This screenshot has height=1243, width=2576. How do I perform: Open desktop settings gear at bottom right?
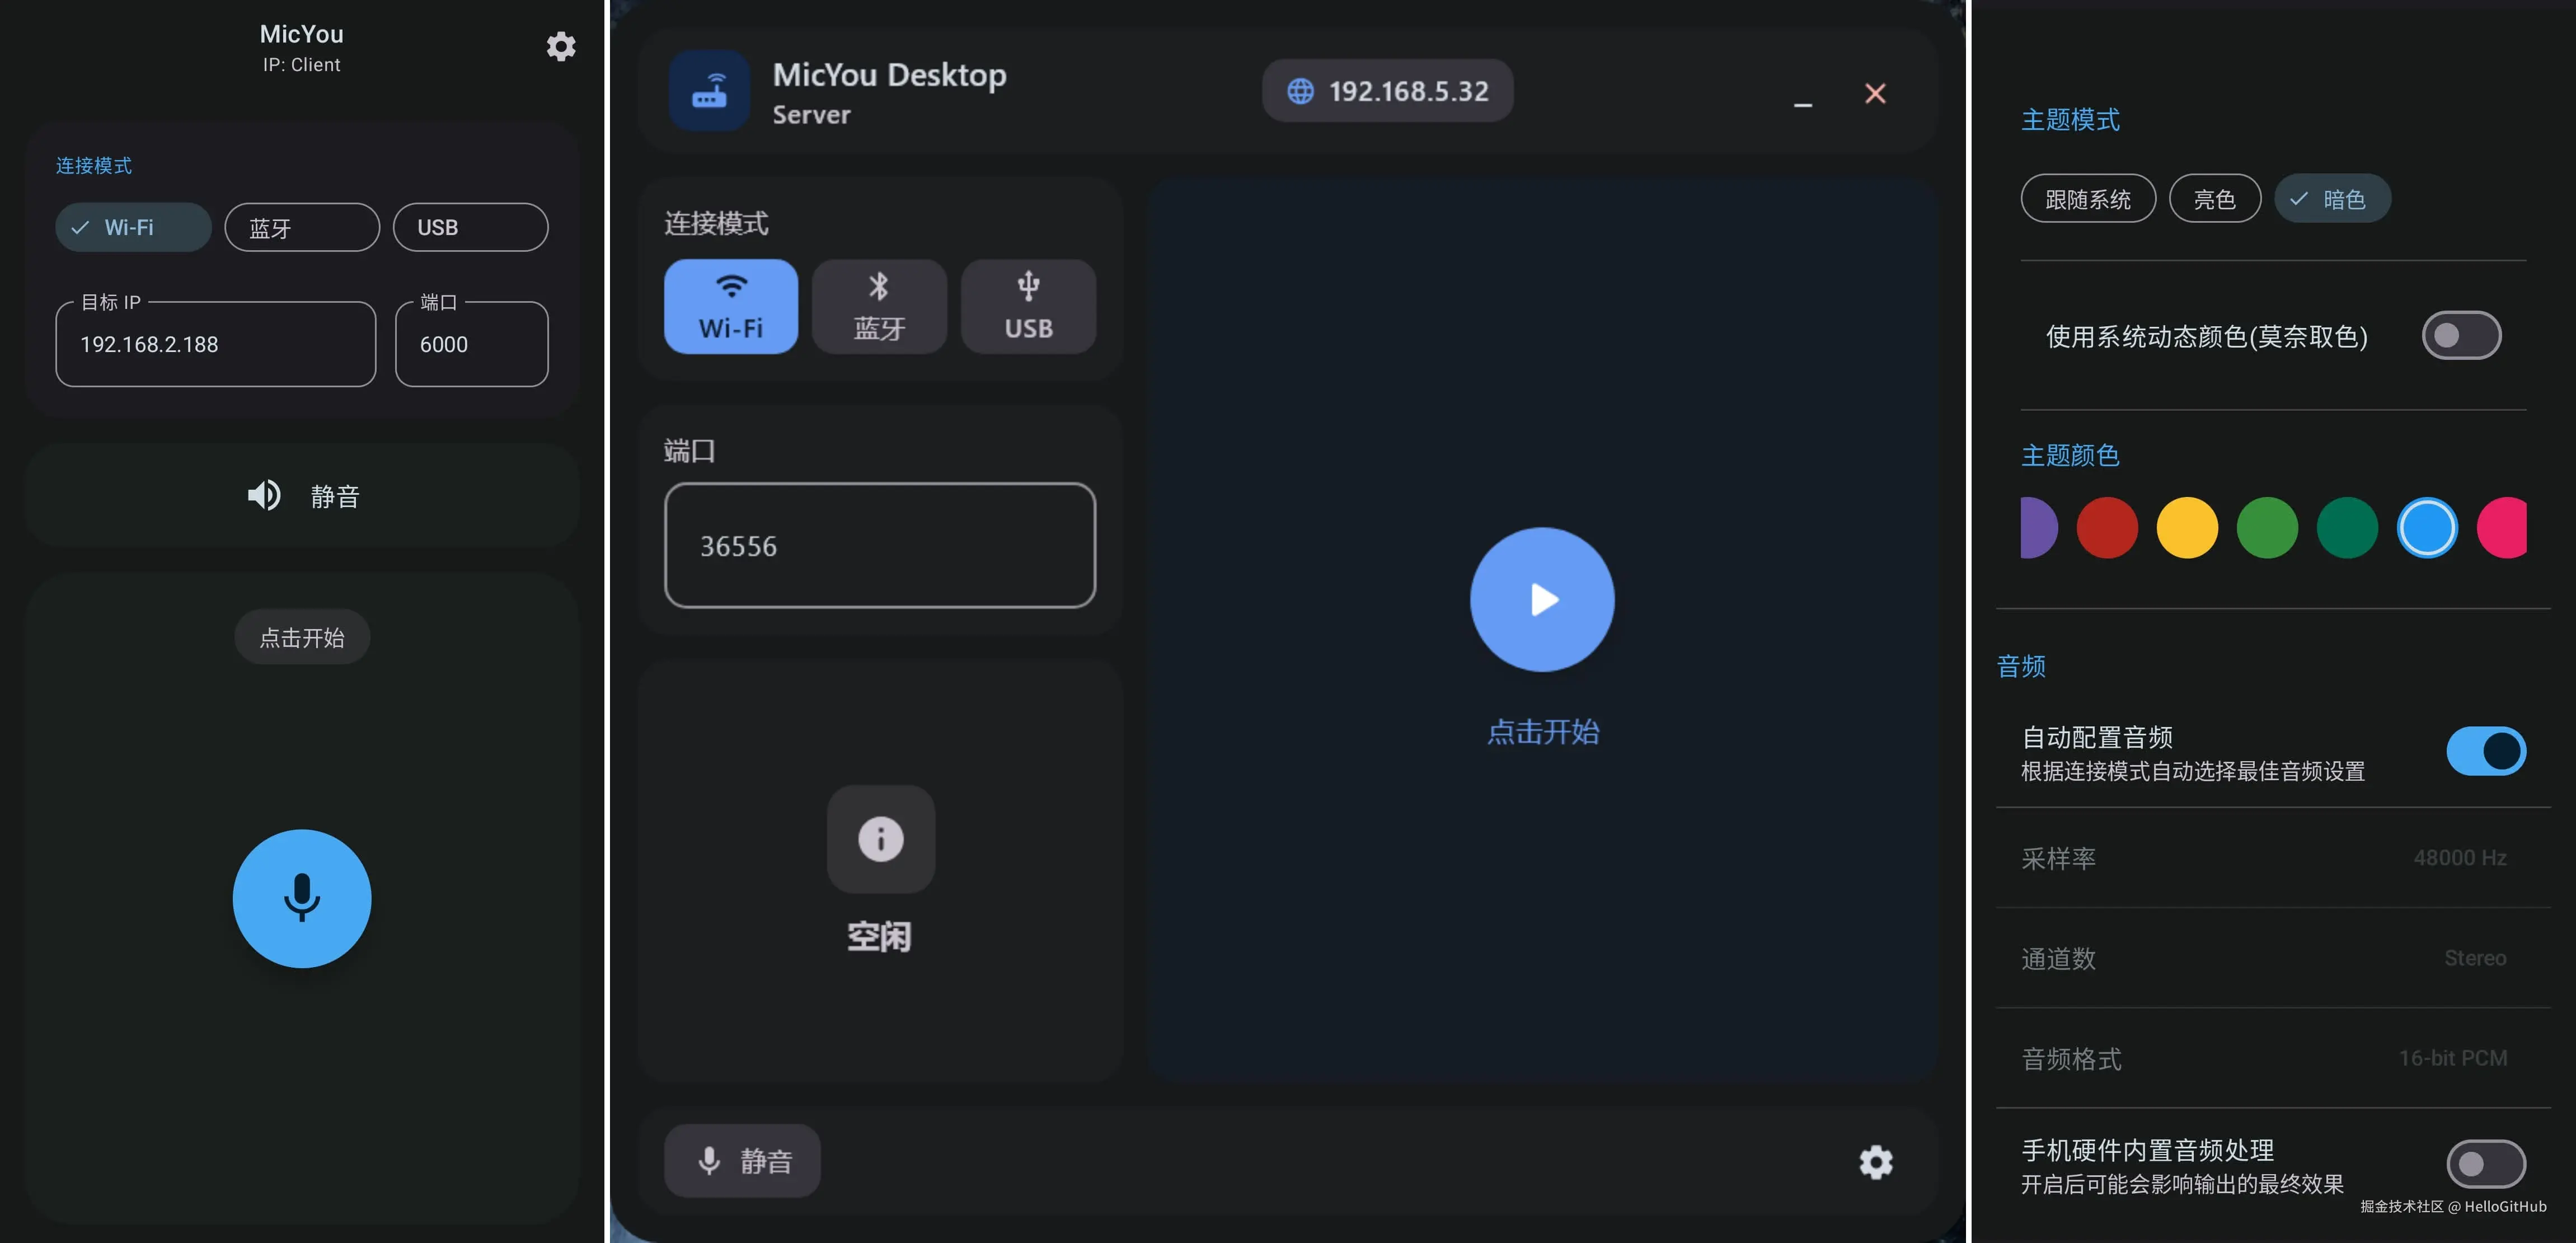pyautogui.click(x=1875, y=1161)
